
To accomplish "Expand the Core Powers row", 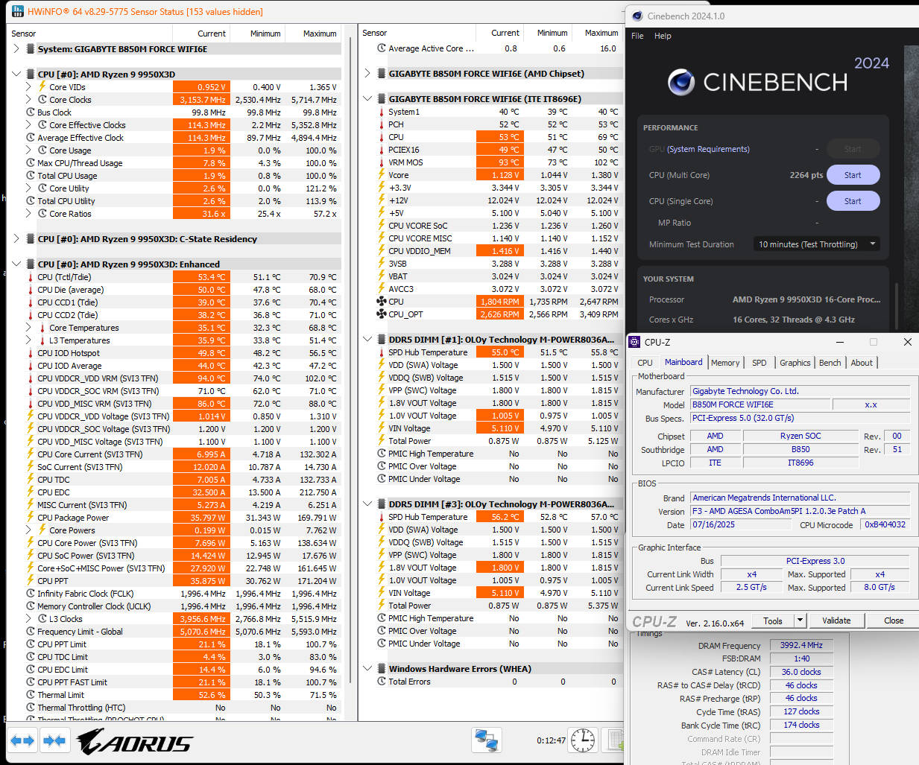I will pos(28,530).
